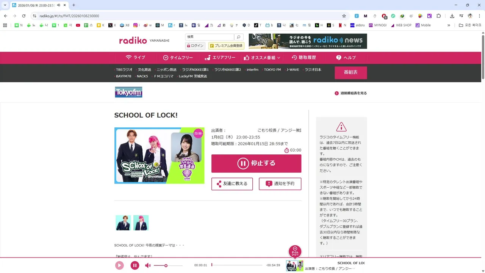Image resolution: width=485 pixels, height=273 pixels.
Task: Open the 聴取履歴 listening history tab
Action: click(304, 58)
